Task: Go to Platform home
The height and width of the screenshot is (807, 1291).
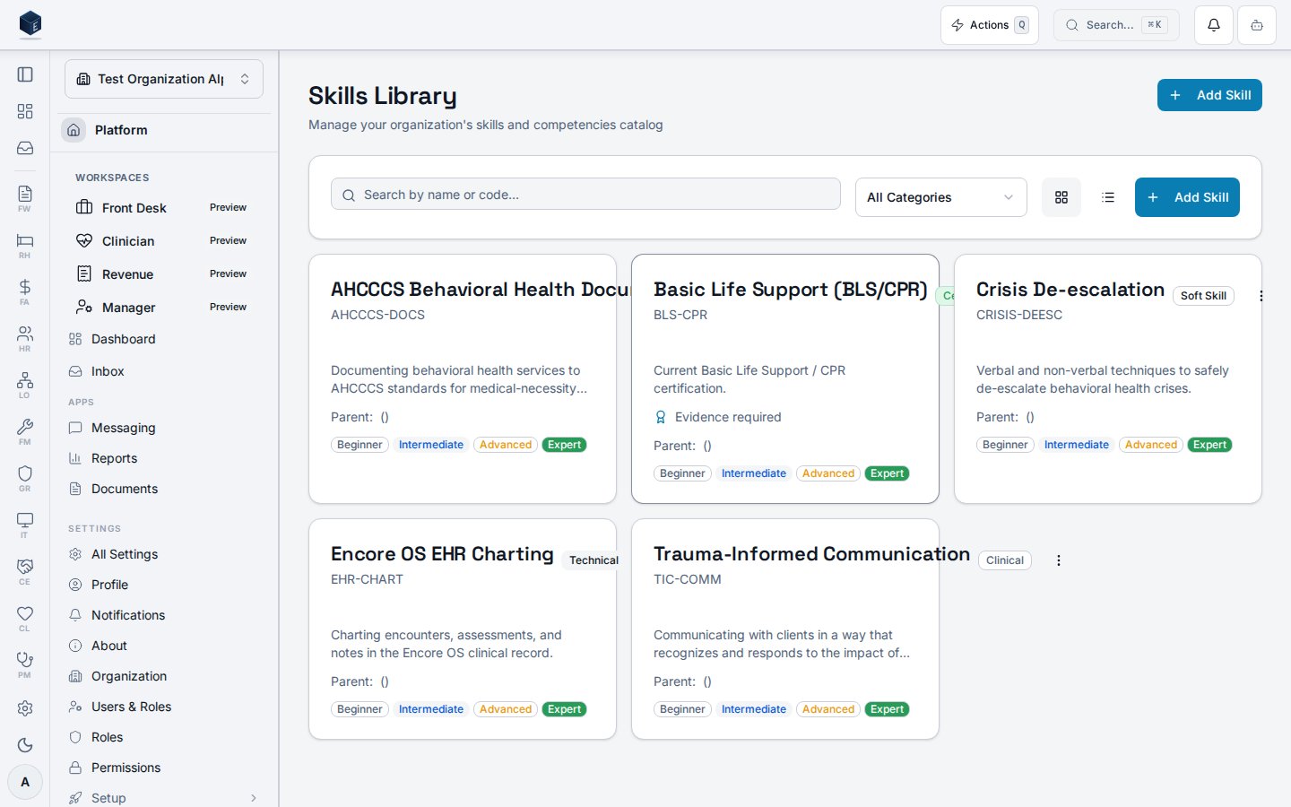Action: 164,130
